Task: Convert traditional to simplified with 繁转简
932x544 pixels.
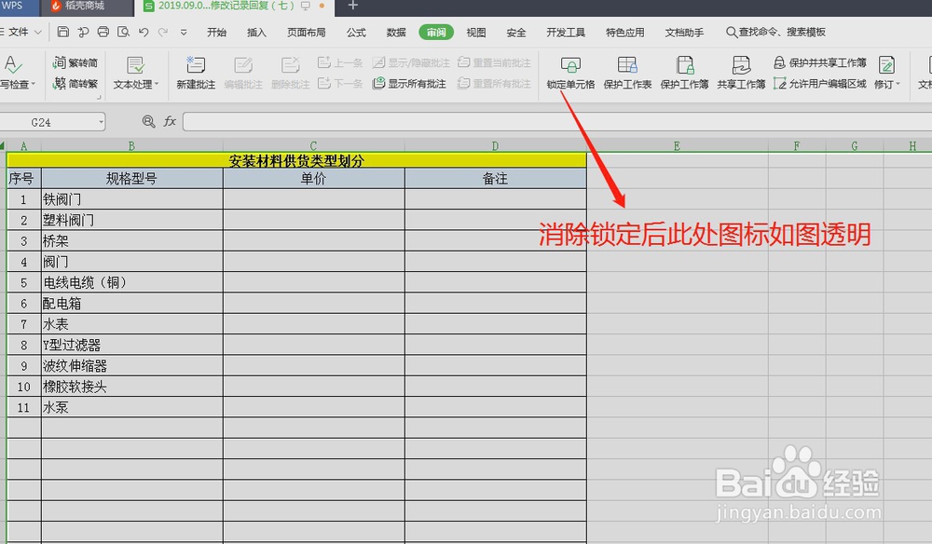Action: tap(75, 62)
